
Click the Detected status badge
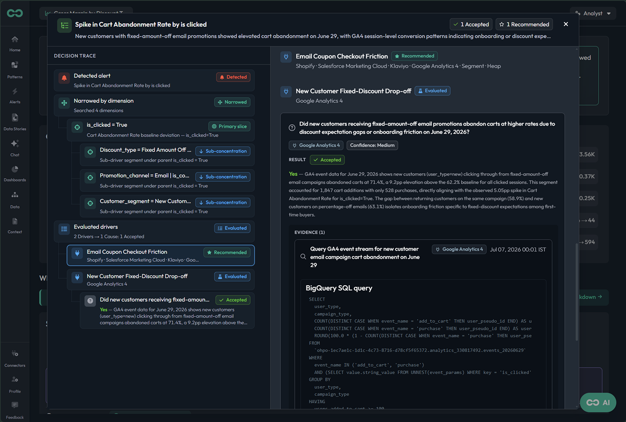click(x=233, y=77)
